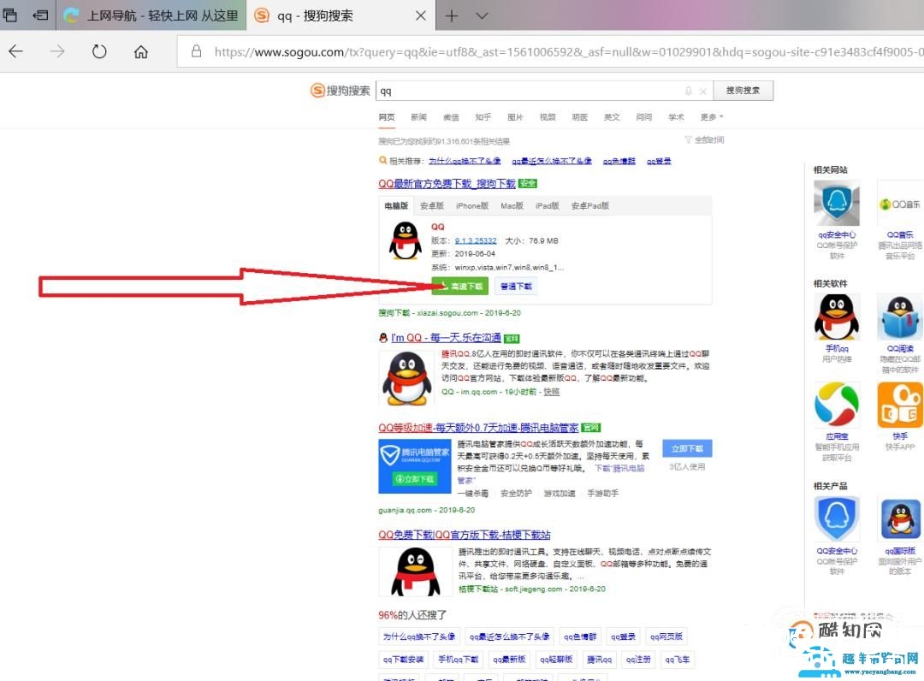Click related search chip qq下载安装
The height and width of the screenshot is (681, 924).
click(x=404, y=660)
